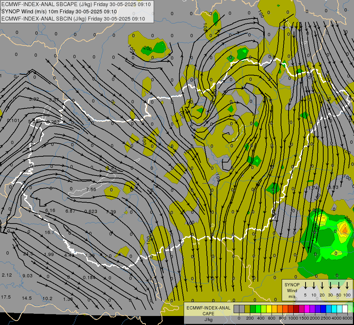Click the 600 tick label on CAPE scale

272,318
